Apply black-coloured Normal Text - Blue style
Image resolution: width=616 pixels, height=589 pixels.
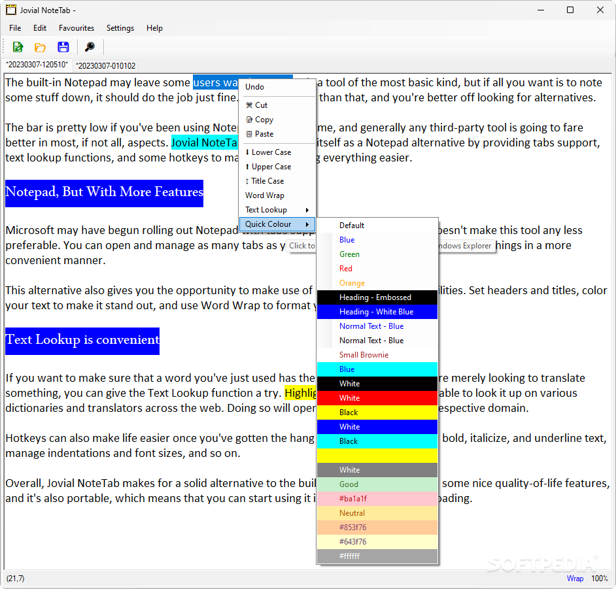(377, 341)
